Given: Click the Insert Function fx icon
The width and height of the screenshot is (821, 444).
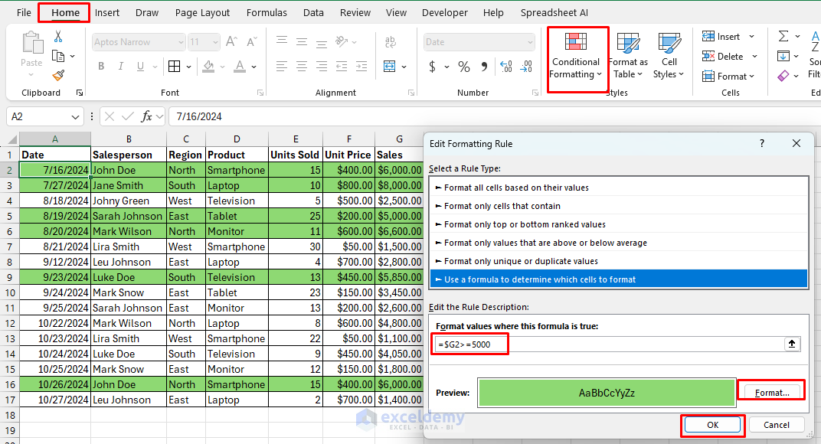Looking at the screenshot, I should coord(146,116).
